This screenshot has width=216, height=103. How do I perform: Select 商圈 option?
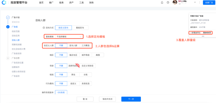click(98, 55)
